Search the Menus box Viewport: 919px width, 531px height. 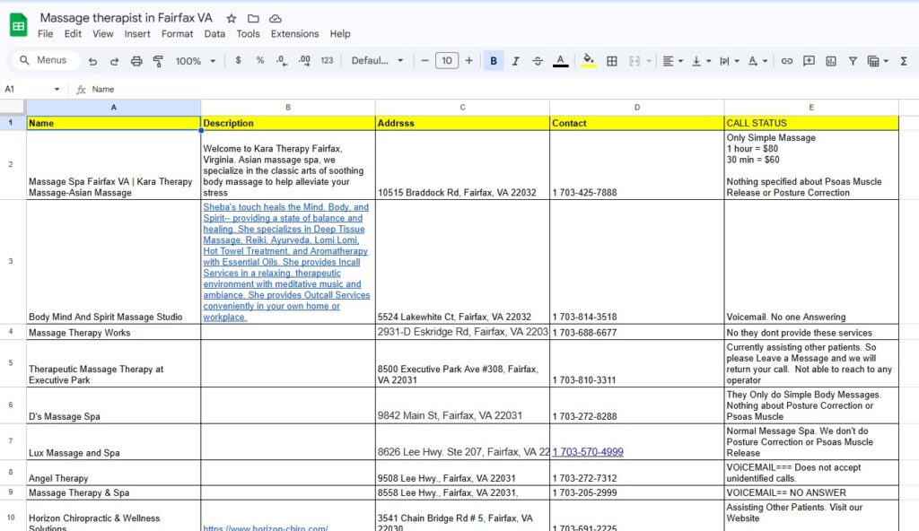[46, 60]
